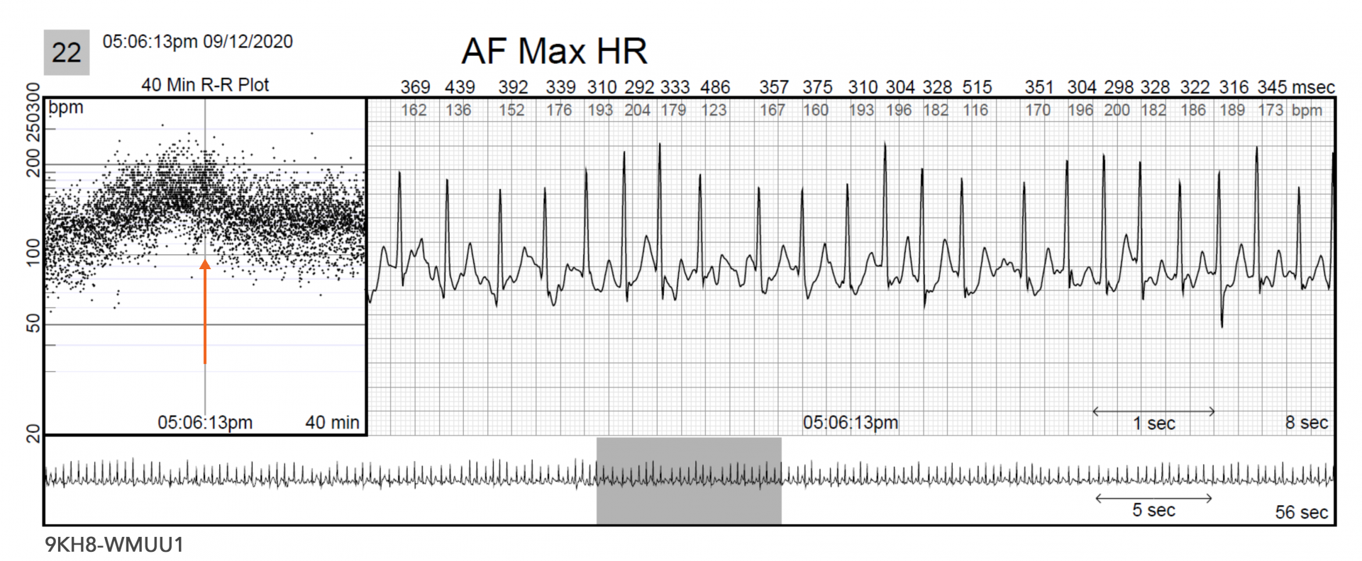Click the 162 bpm beat rate
The height and width of the screenshot is (561, 1362).
coord(414,110)
